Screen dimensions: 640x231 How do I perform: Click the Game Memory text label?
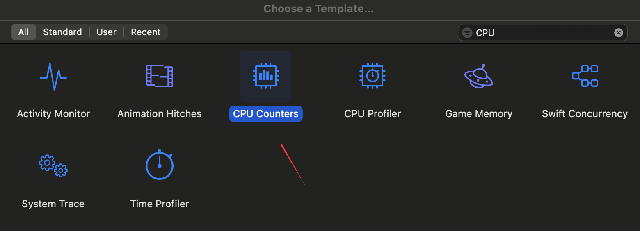coord(479,114)
